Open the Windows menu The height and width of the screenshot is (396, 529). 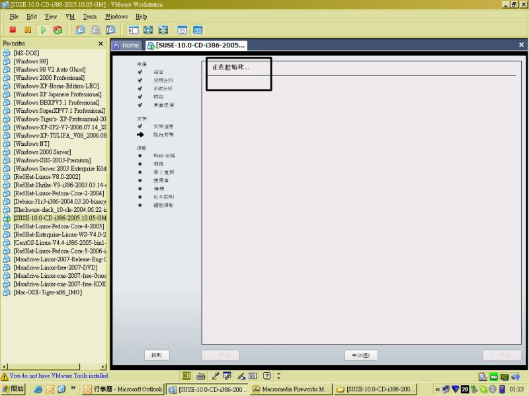(x=116, y=16)
